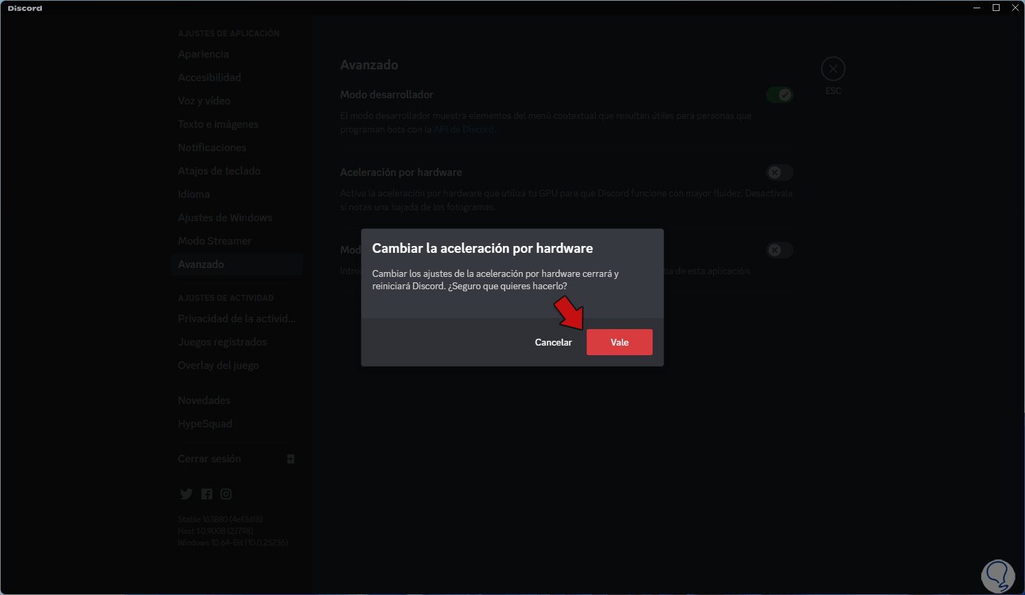Click the Avanzado page heading

click(x=369, y=65)
